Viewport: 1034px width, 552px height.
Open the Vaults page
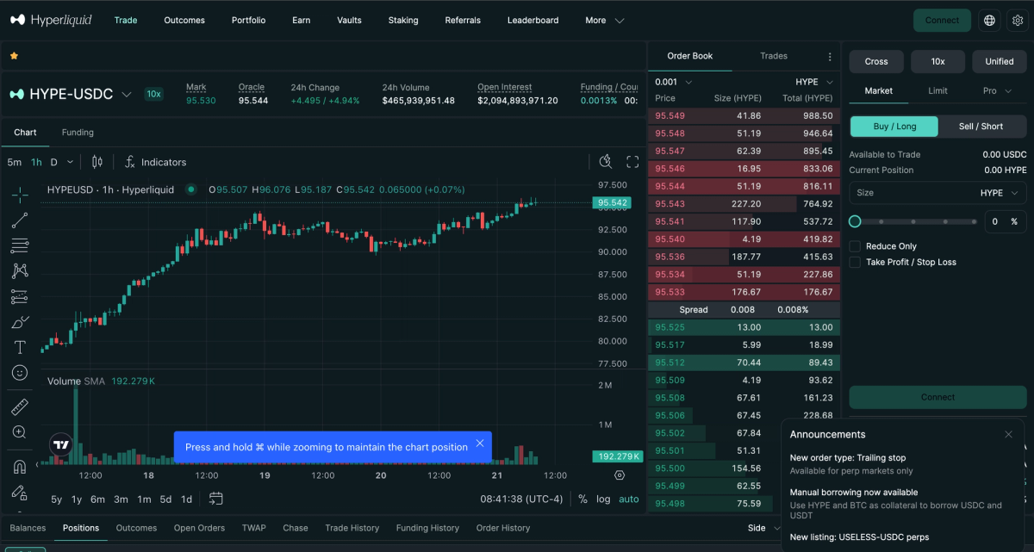point(349,20)
